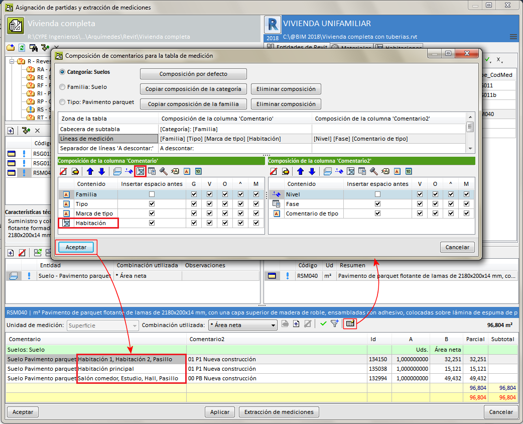This screenshot has height=424, width=523.
Task: Click the hammer icon in 'Comentario2' toolbar
Action: 374,171
